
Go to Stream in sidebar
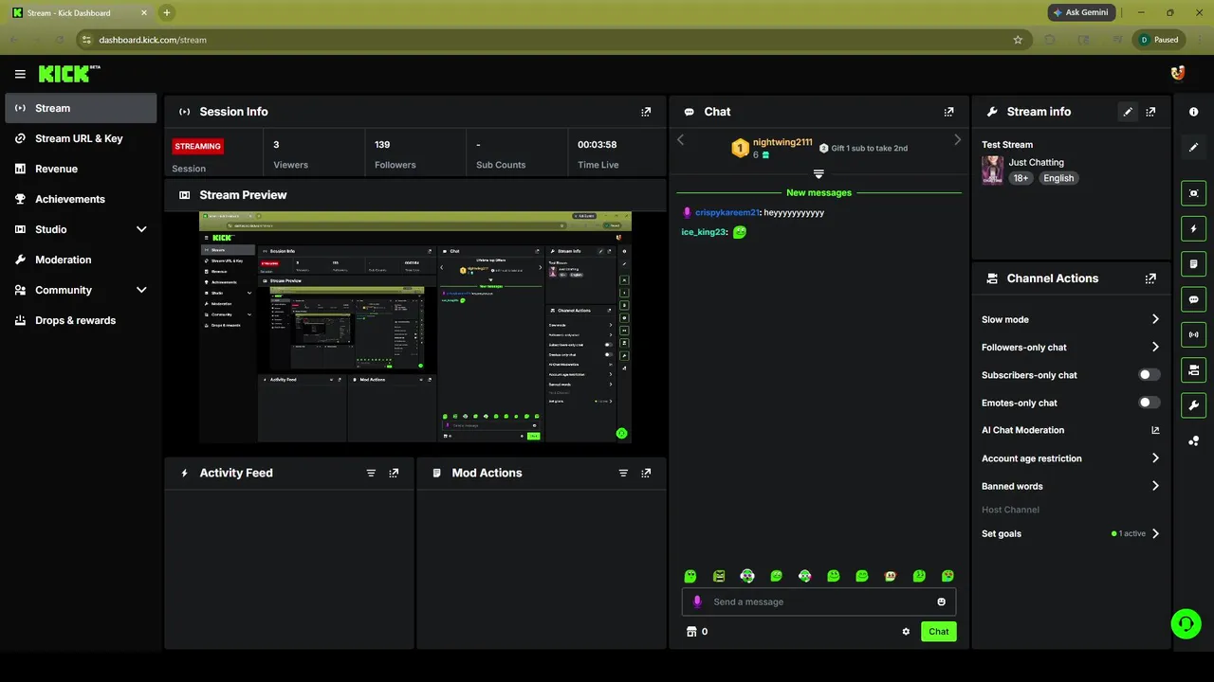pyautogui.click(x=81, y=108)
